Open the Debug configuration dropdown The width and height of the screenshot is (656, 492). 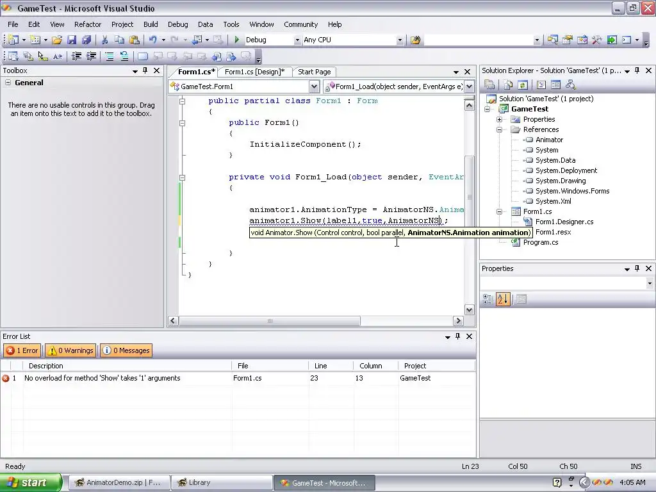297,40
